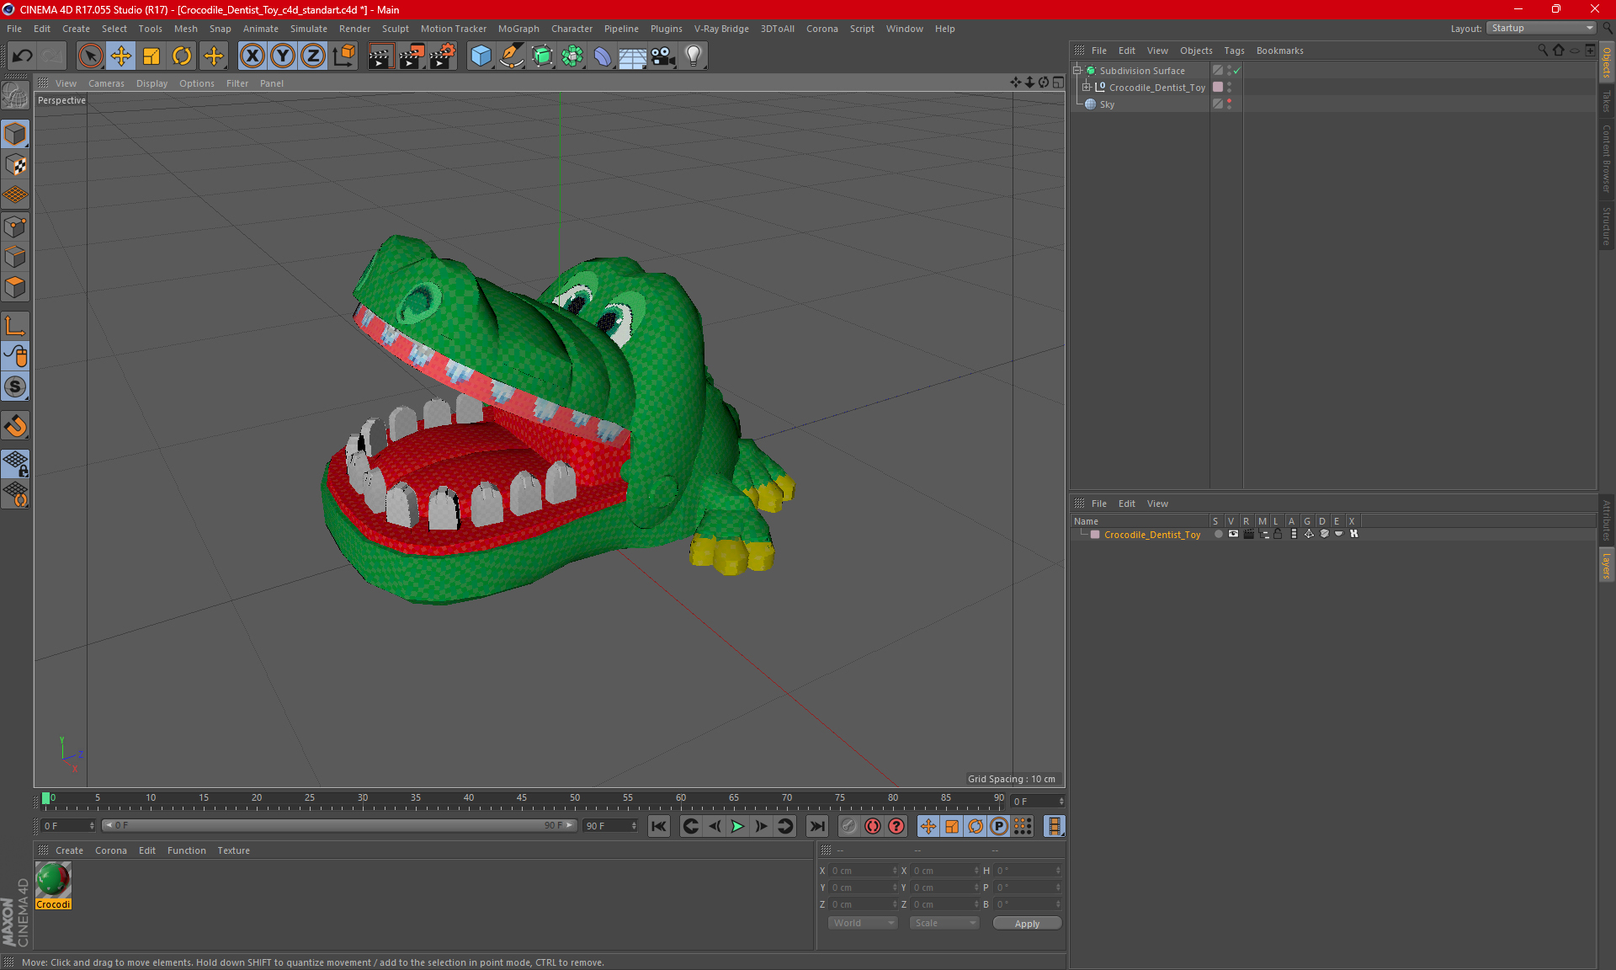Open the Layout Startup dropdown
The height and width of the screenshot is (970, 1616).
(x=1541, y=29)
